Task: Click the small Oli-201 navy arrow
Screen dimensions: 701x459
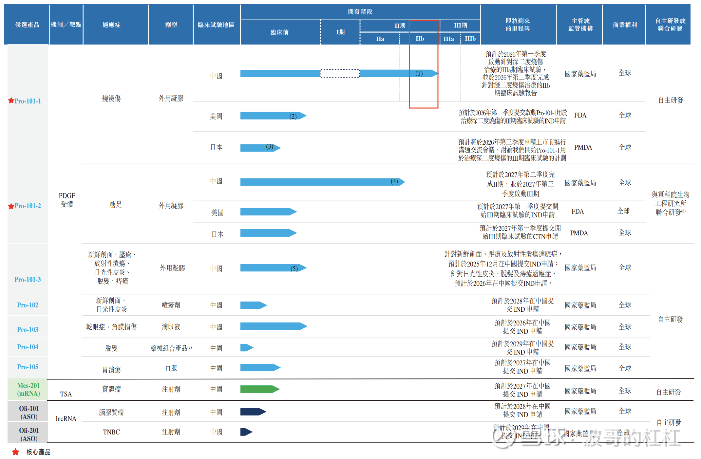Action: coord(246,432)
